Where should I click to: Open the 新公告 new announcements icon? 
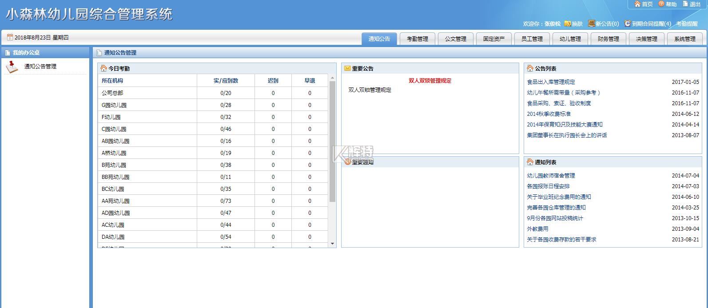click(x=591, y=24)
